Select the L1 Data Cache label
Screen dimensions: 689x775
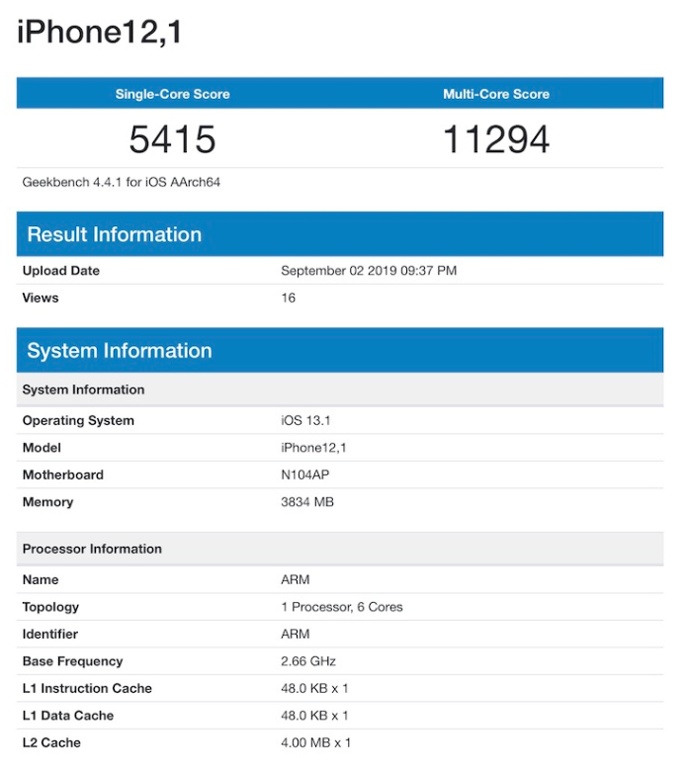click(68, 716)
